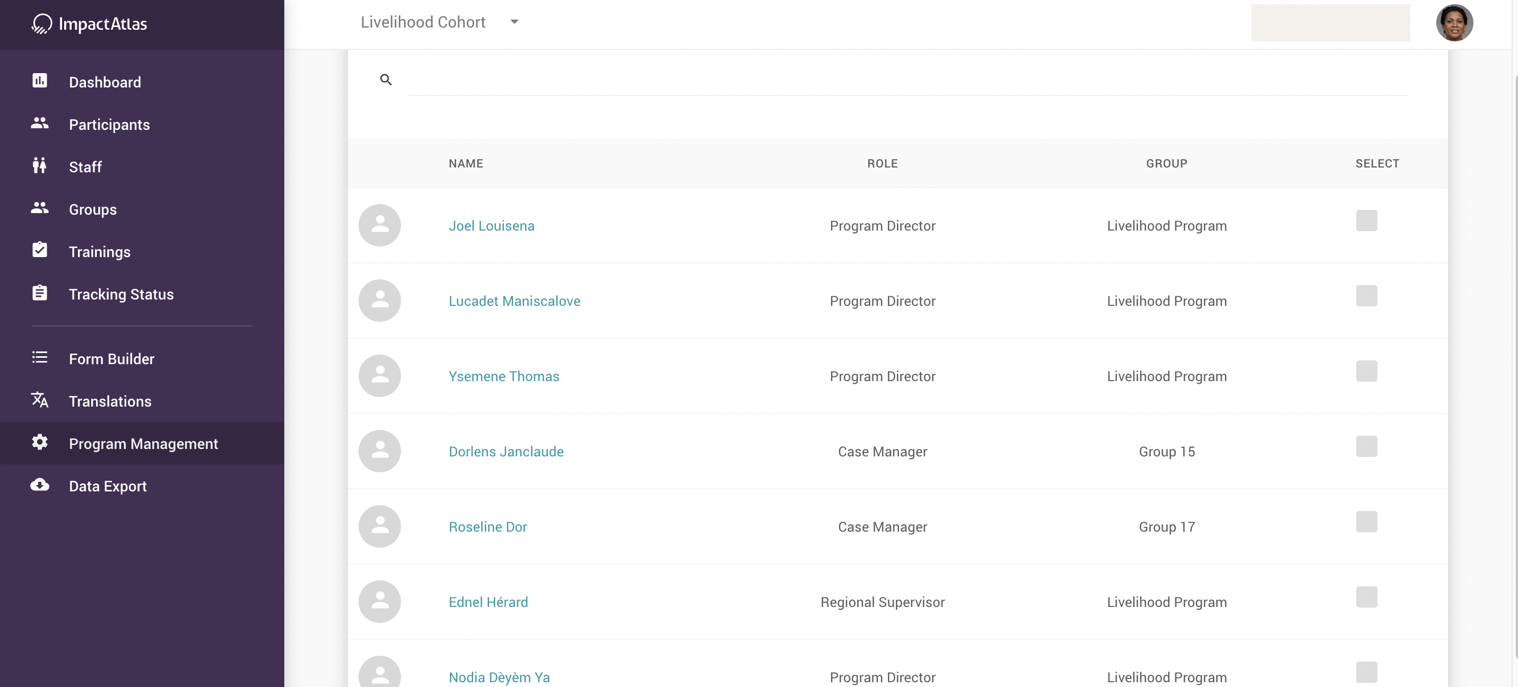The height and width of the screenshot is (687, 1518).
Task: Go to Participants in sidebar
Action: point(109,125)
